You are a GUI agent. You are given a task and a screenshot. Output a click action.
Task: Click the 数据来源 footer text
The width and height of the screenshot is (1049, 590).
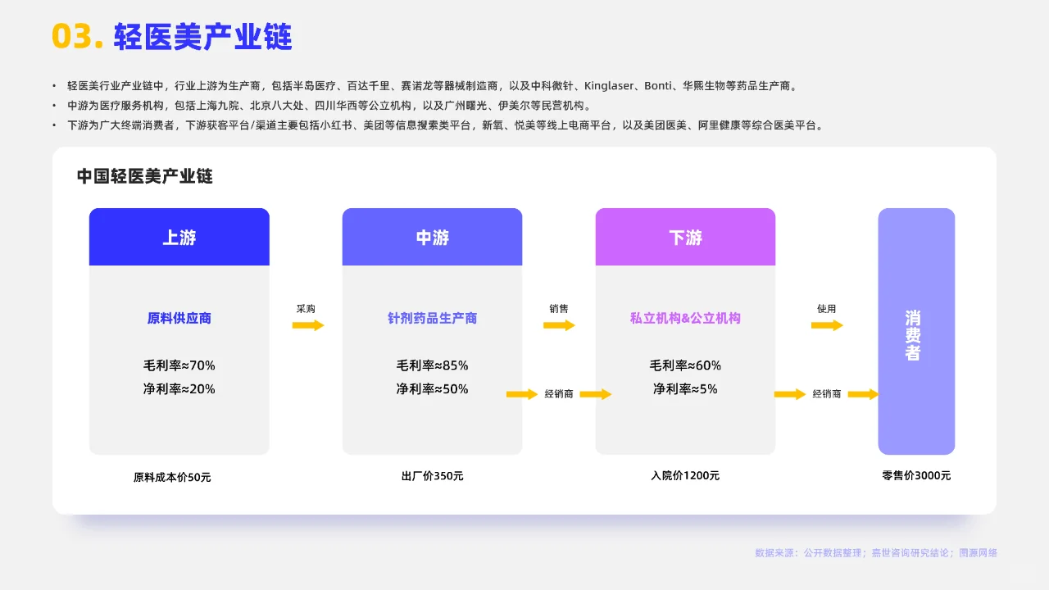(x=874, y=553)
